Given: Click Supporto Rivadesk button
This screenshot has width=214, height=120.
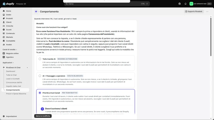Looking at the screenshot, I should tap(194, 11).
